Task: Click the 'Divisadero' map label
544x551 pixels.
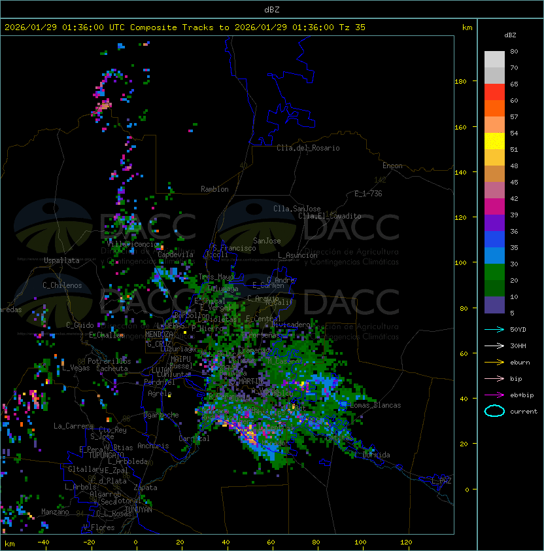Action: (x=290, y=325)
